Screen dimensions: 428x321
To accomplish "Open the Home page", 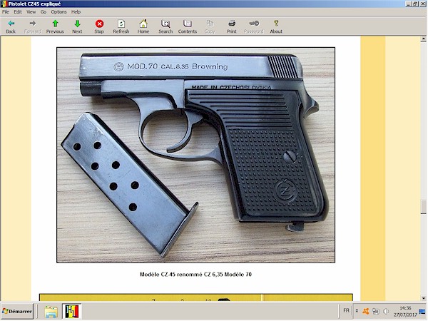I will [x=143, y=26].
